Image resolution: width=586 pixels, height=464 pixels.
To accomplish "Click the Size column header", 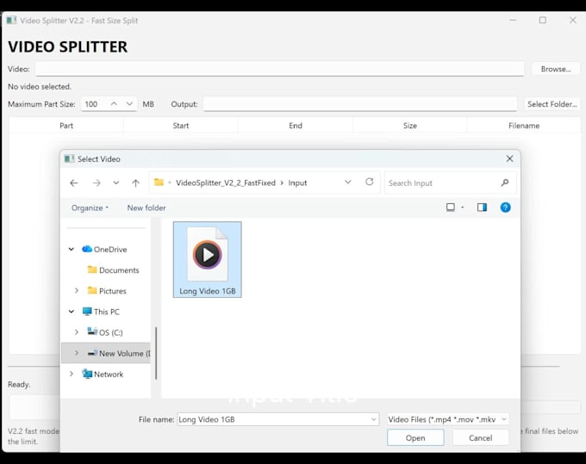I will pyautogui.click(x=410, y=126).
